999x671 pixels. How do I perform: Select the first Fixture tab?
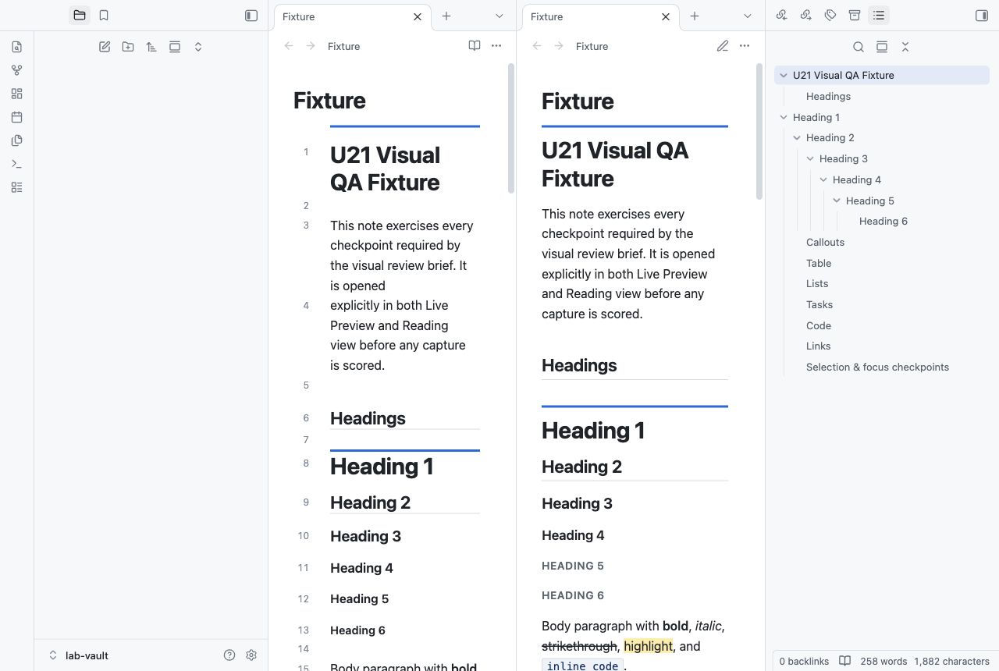click(x=353, y=16)
